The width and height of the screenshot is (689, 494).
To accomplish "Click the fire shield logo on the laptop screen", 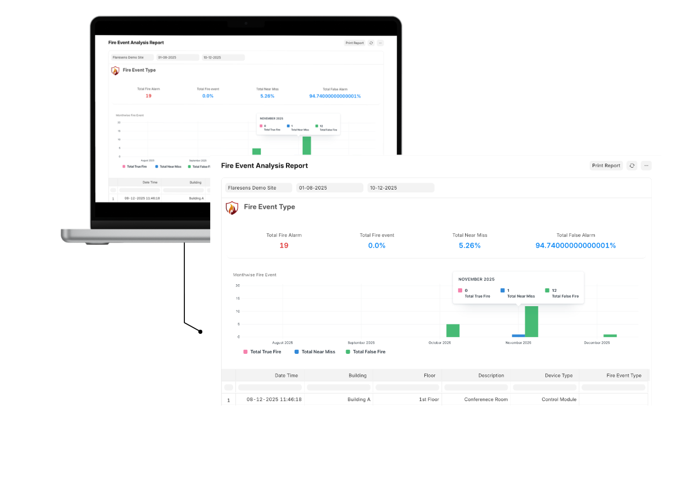I will pos(115,70).
